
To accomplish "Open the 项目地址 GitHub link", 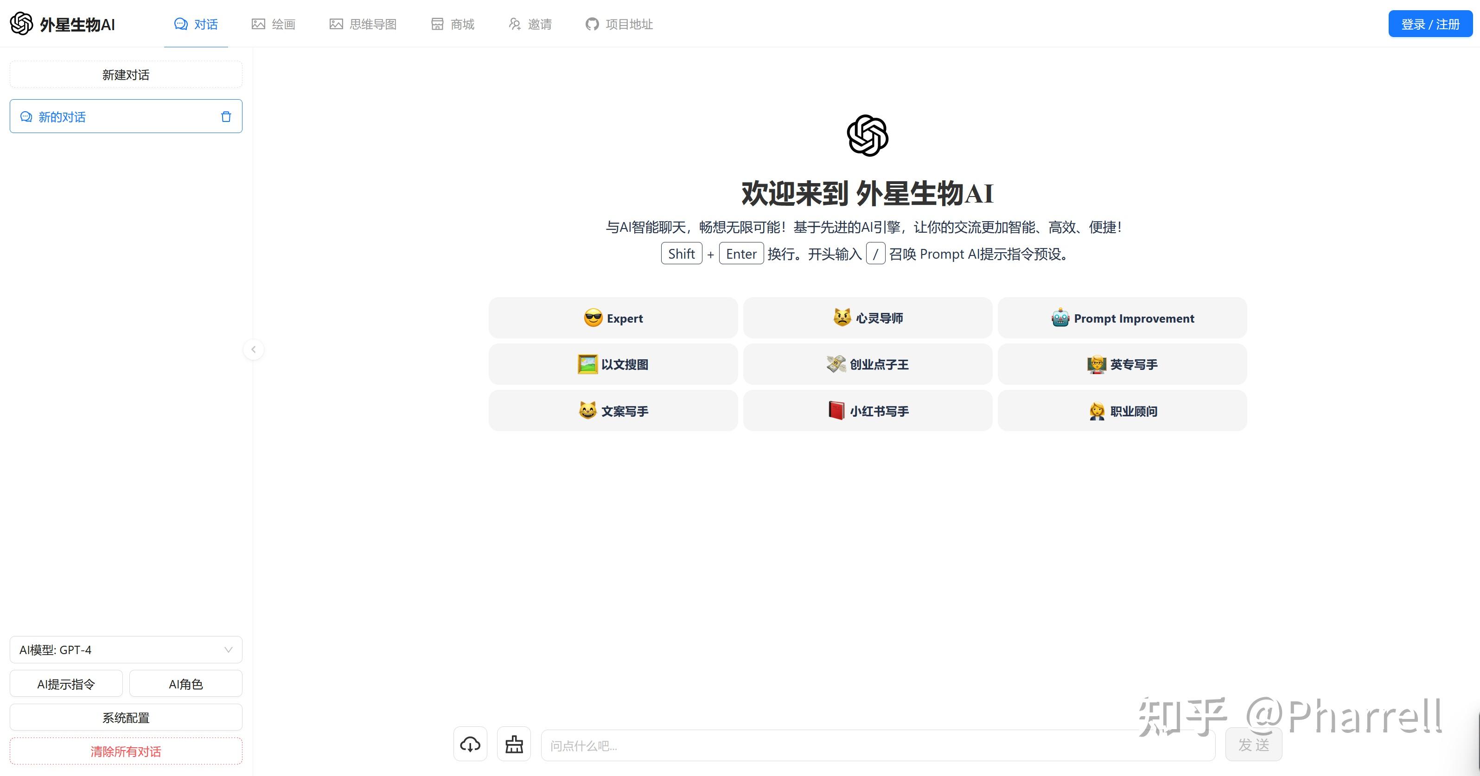I will click(619, 24).
